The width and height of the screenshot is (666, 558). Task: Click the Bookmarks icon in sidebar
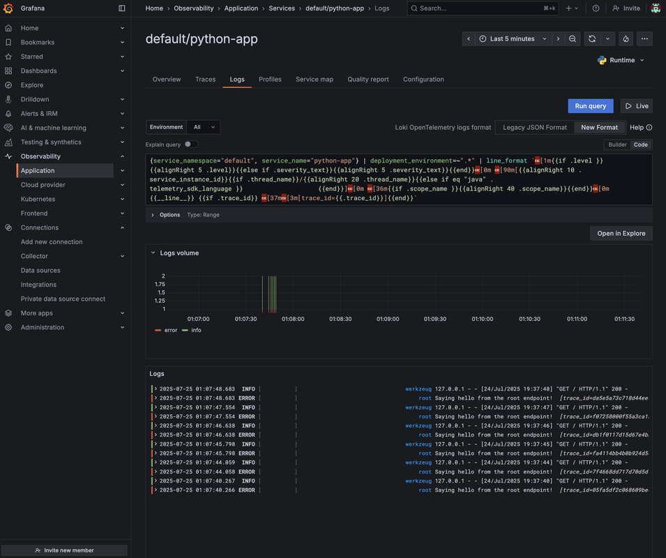click(x=8, y=43)
